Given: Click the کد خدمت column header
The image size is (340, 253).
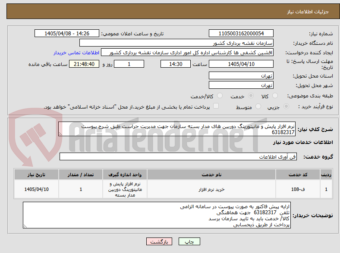Looking at the screenshot, I should [x=298, y=175].
